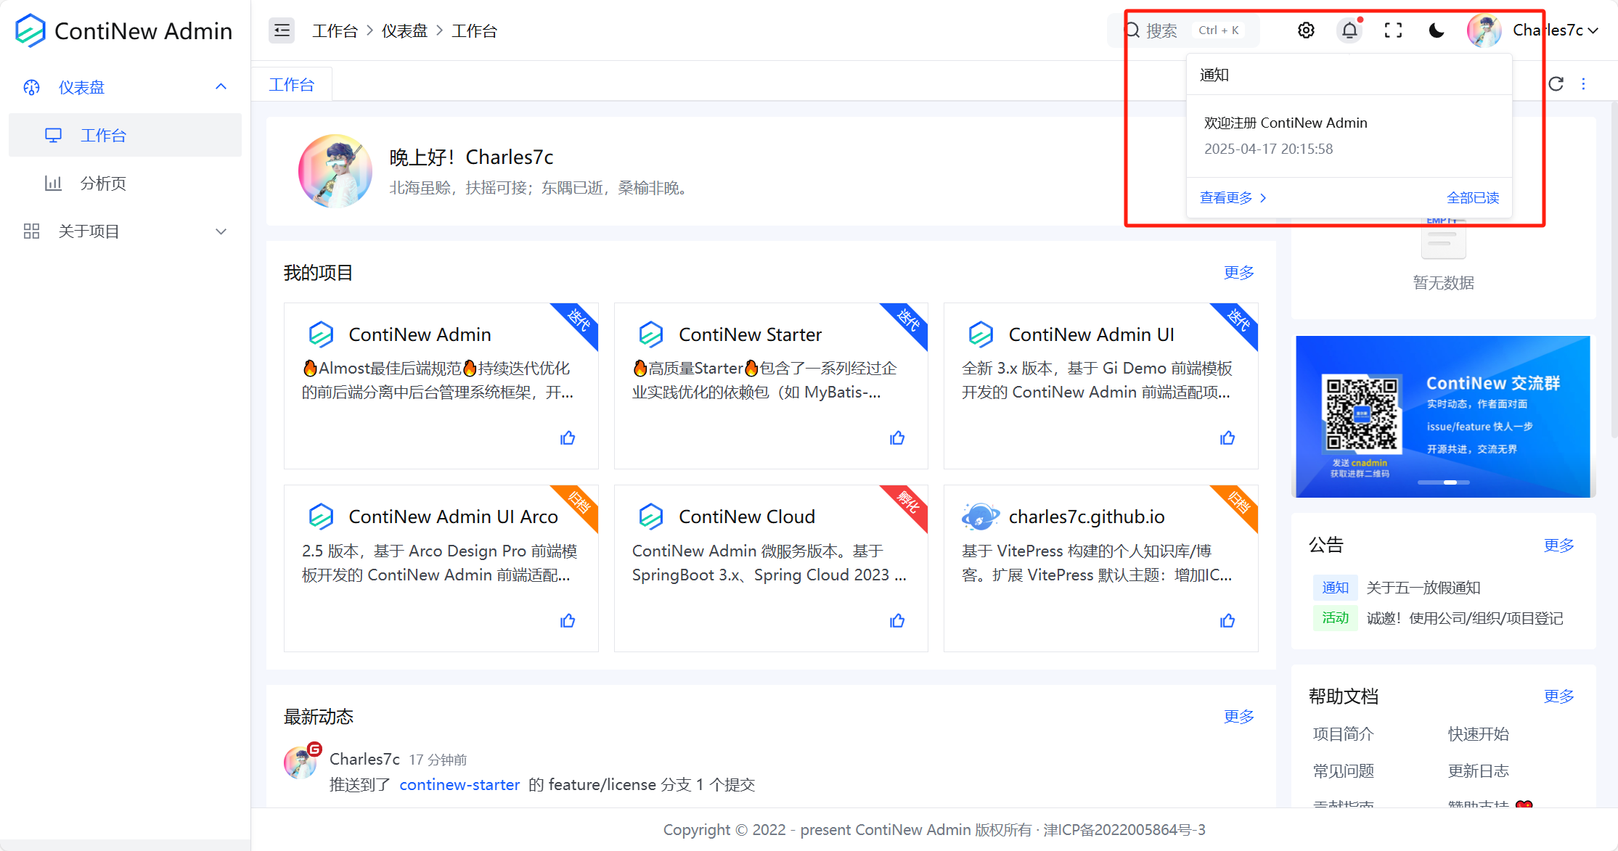1618x851 pixels.
Task: Click the ContiNew Starter card logo
Action: (651, 334)
